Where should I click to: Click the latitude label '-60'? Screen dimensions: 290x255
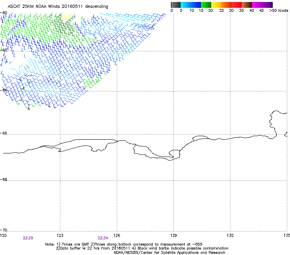[4, 13]
